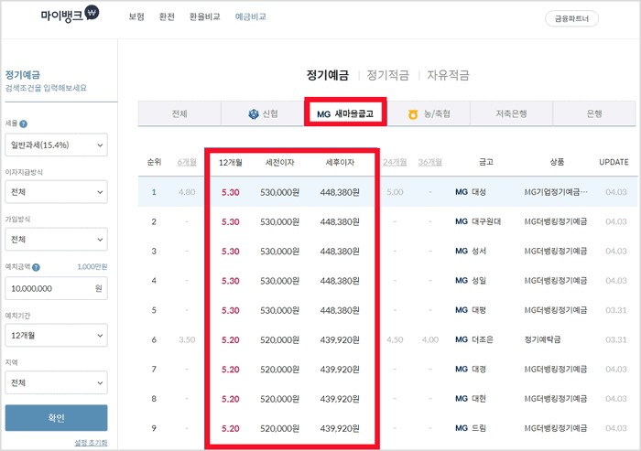Image resolution: width=641 pixels, height=451 pixels.
Task: Click 성서 in row 3
Action: (479, 251)
